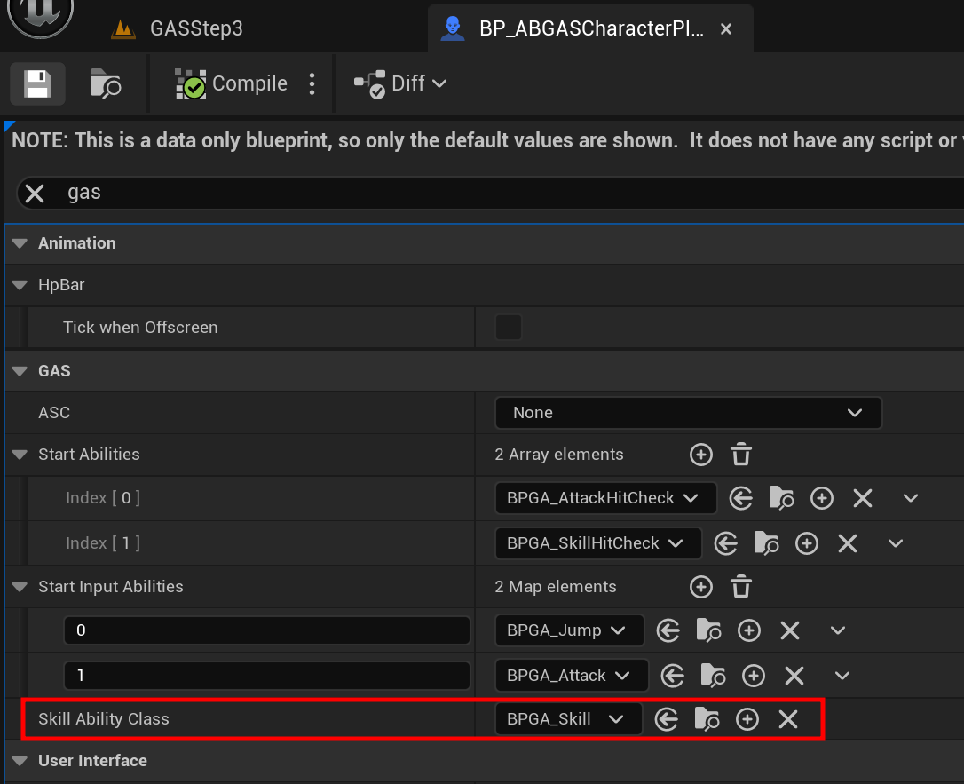Add element to Start Abilities array

point(701,455)
